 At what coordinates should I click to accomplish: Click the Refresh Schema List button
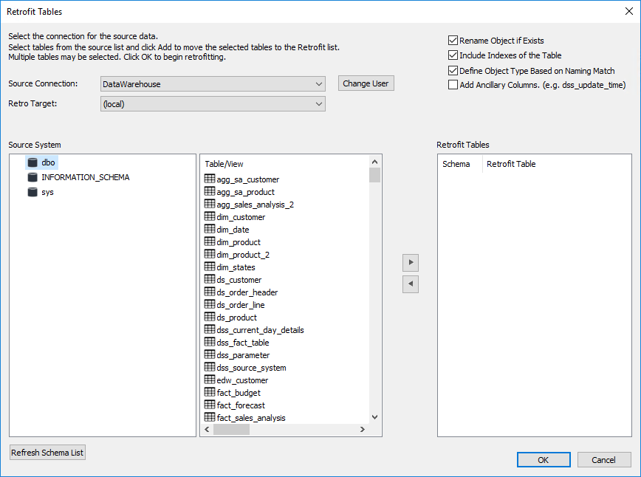click(48, 453)
